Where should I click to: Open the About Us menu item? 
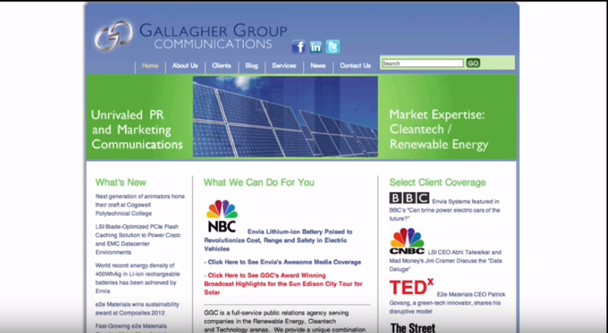tap(185, 66)
